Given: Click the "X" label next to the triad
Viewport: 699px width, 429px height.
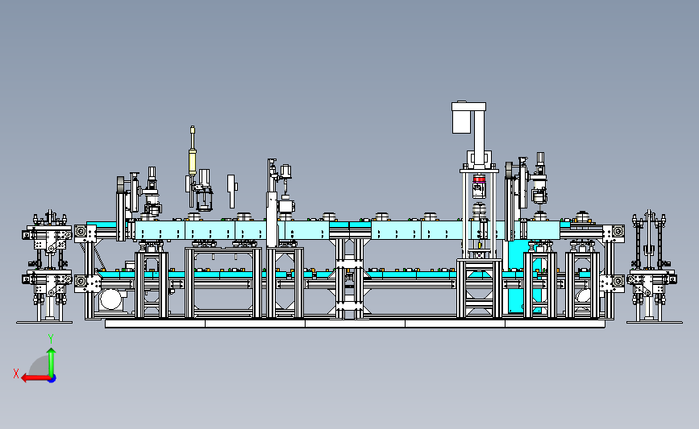Looking at the screenshot, I should coord(16,373).
